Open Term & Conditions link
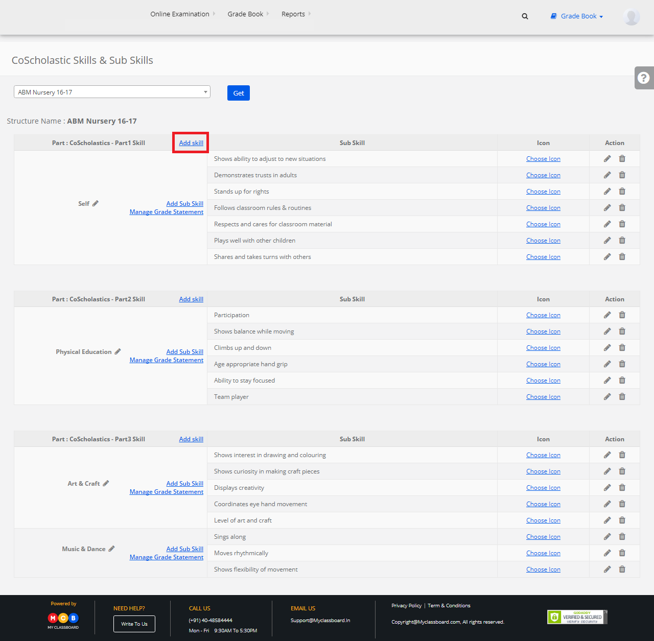Viewport: 654px width, 641px height. point(449,606)
